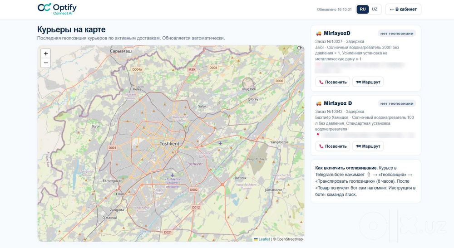This screenshot has height=248, width=454.
Task: Click the Сарыағаш label on map
Action: click(x=121, y=51)
